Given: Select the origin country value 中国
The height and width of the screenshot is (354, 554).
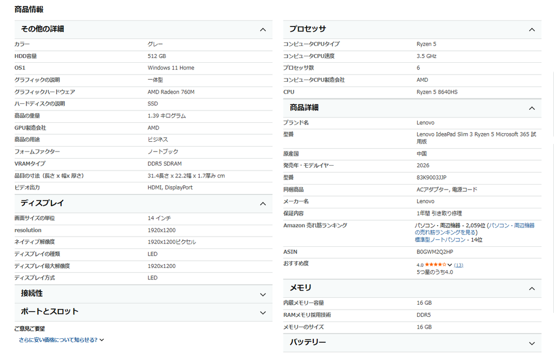Looking at the screenshot, I should (421, 154).
